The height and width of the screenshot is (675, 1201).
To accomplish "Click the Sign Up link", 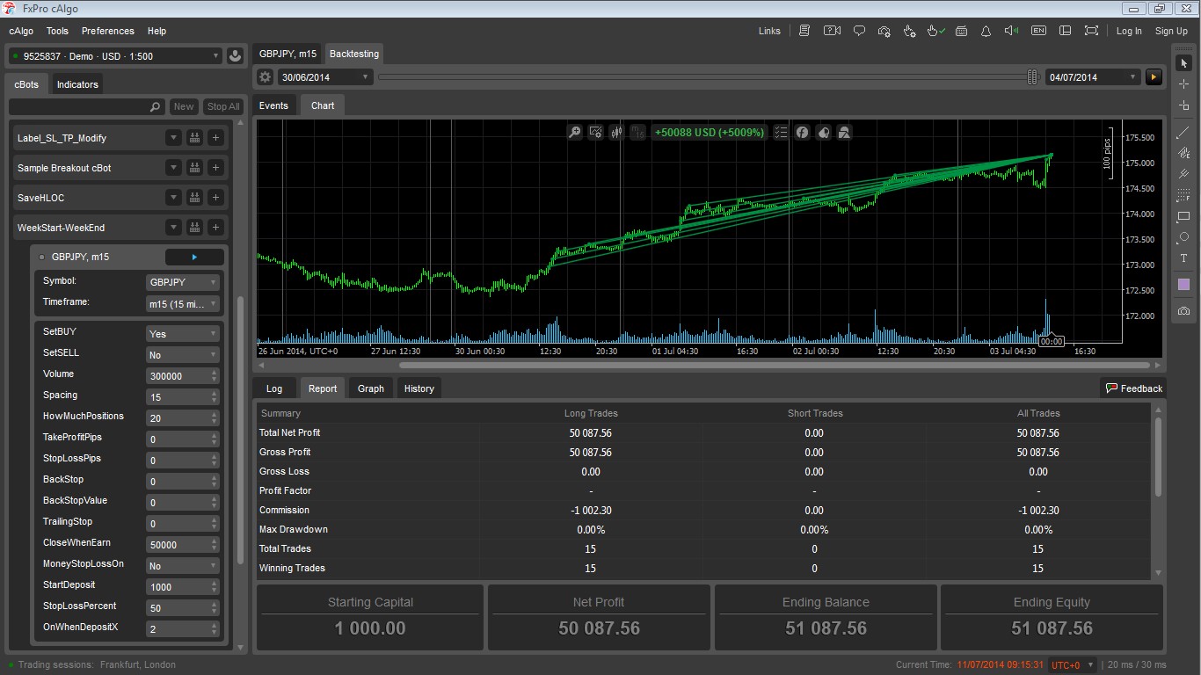I will [1171, 31].
